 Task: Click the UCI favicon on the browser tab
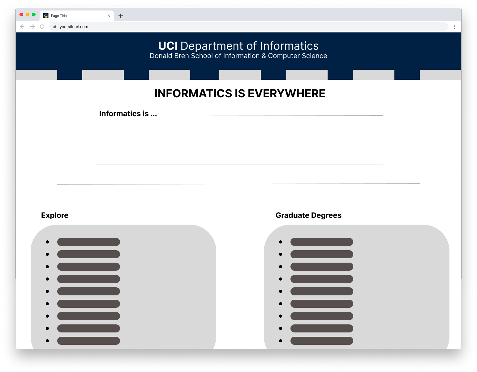[x=45, y=15]
